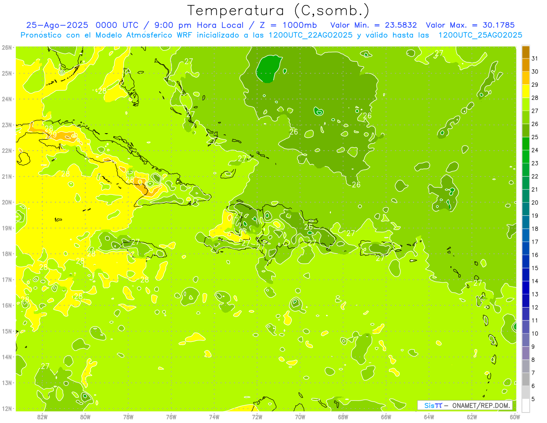Screen dimensions: 547x423
Task: Click the colorbar label 29
Action: point(535,85)
